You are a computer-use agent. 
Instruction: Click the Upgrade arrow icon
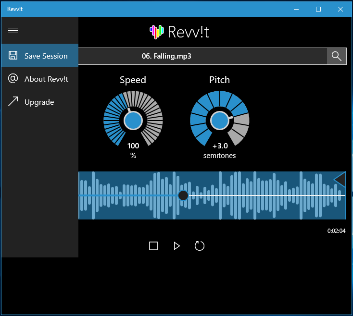pos(13,101)
